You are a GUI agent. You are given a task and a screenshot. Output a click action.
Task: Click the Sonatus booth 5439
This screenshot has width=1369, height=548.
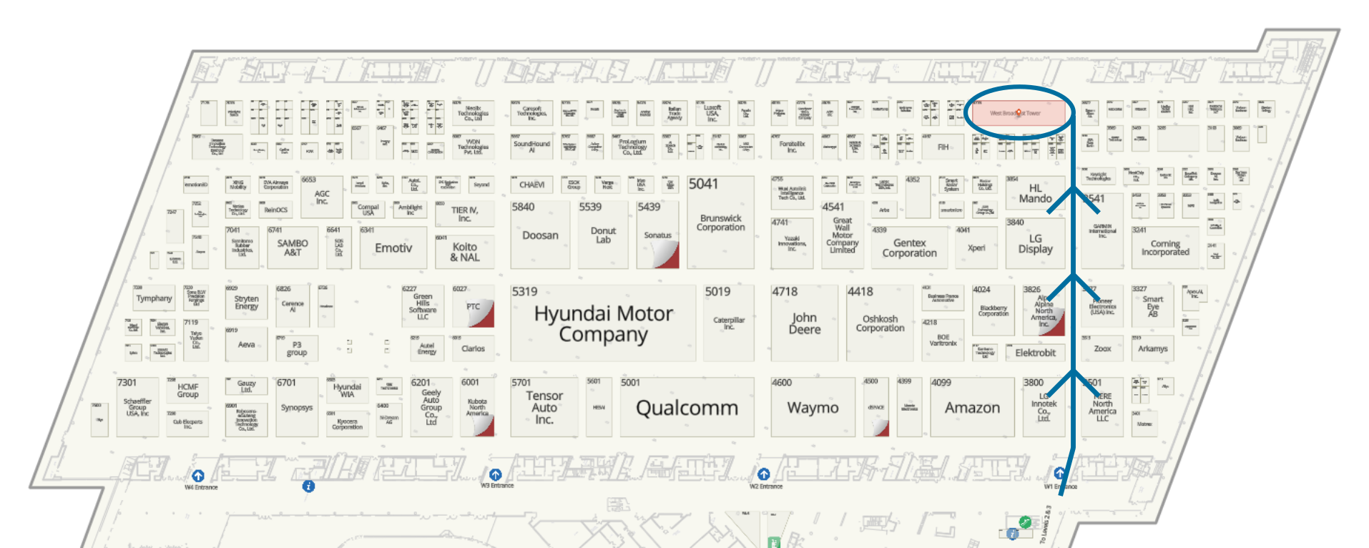657,235
